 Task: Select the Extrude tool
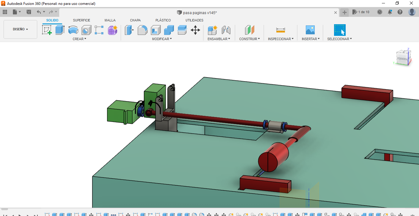60,30
